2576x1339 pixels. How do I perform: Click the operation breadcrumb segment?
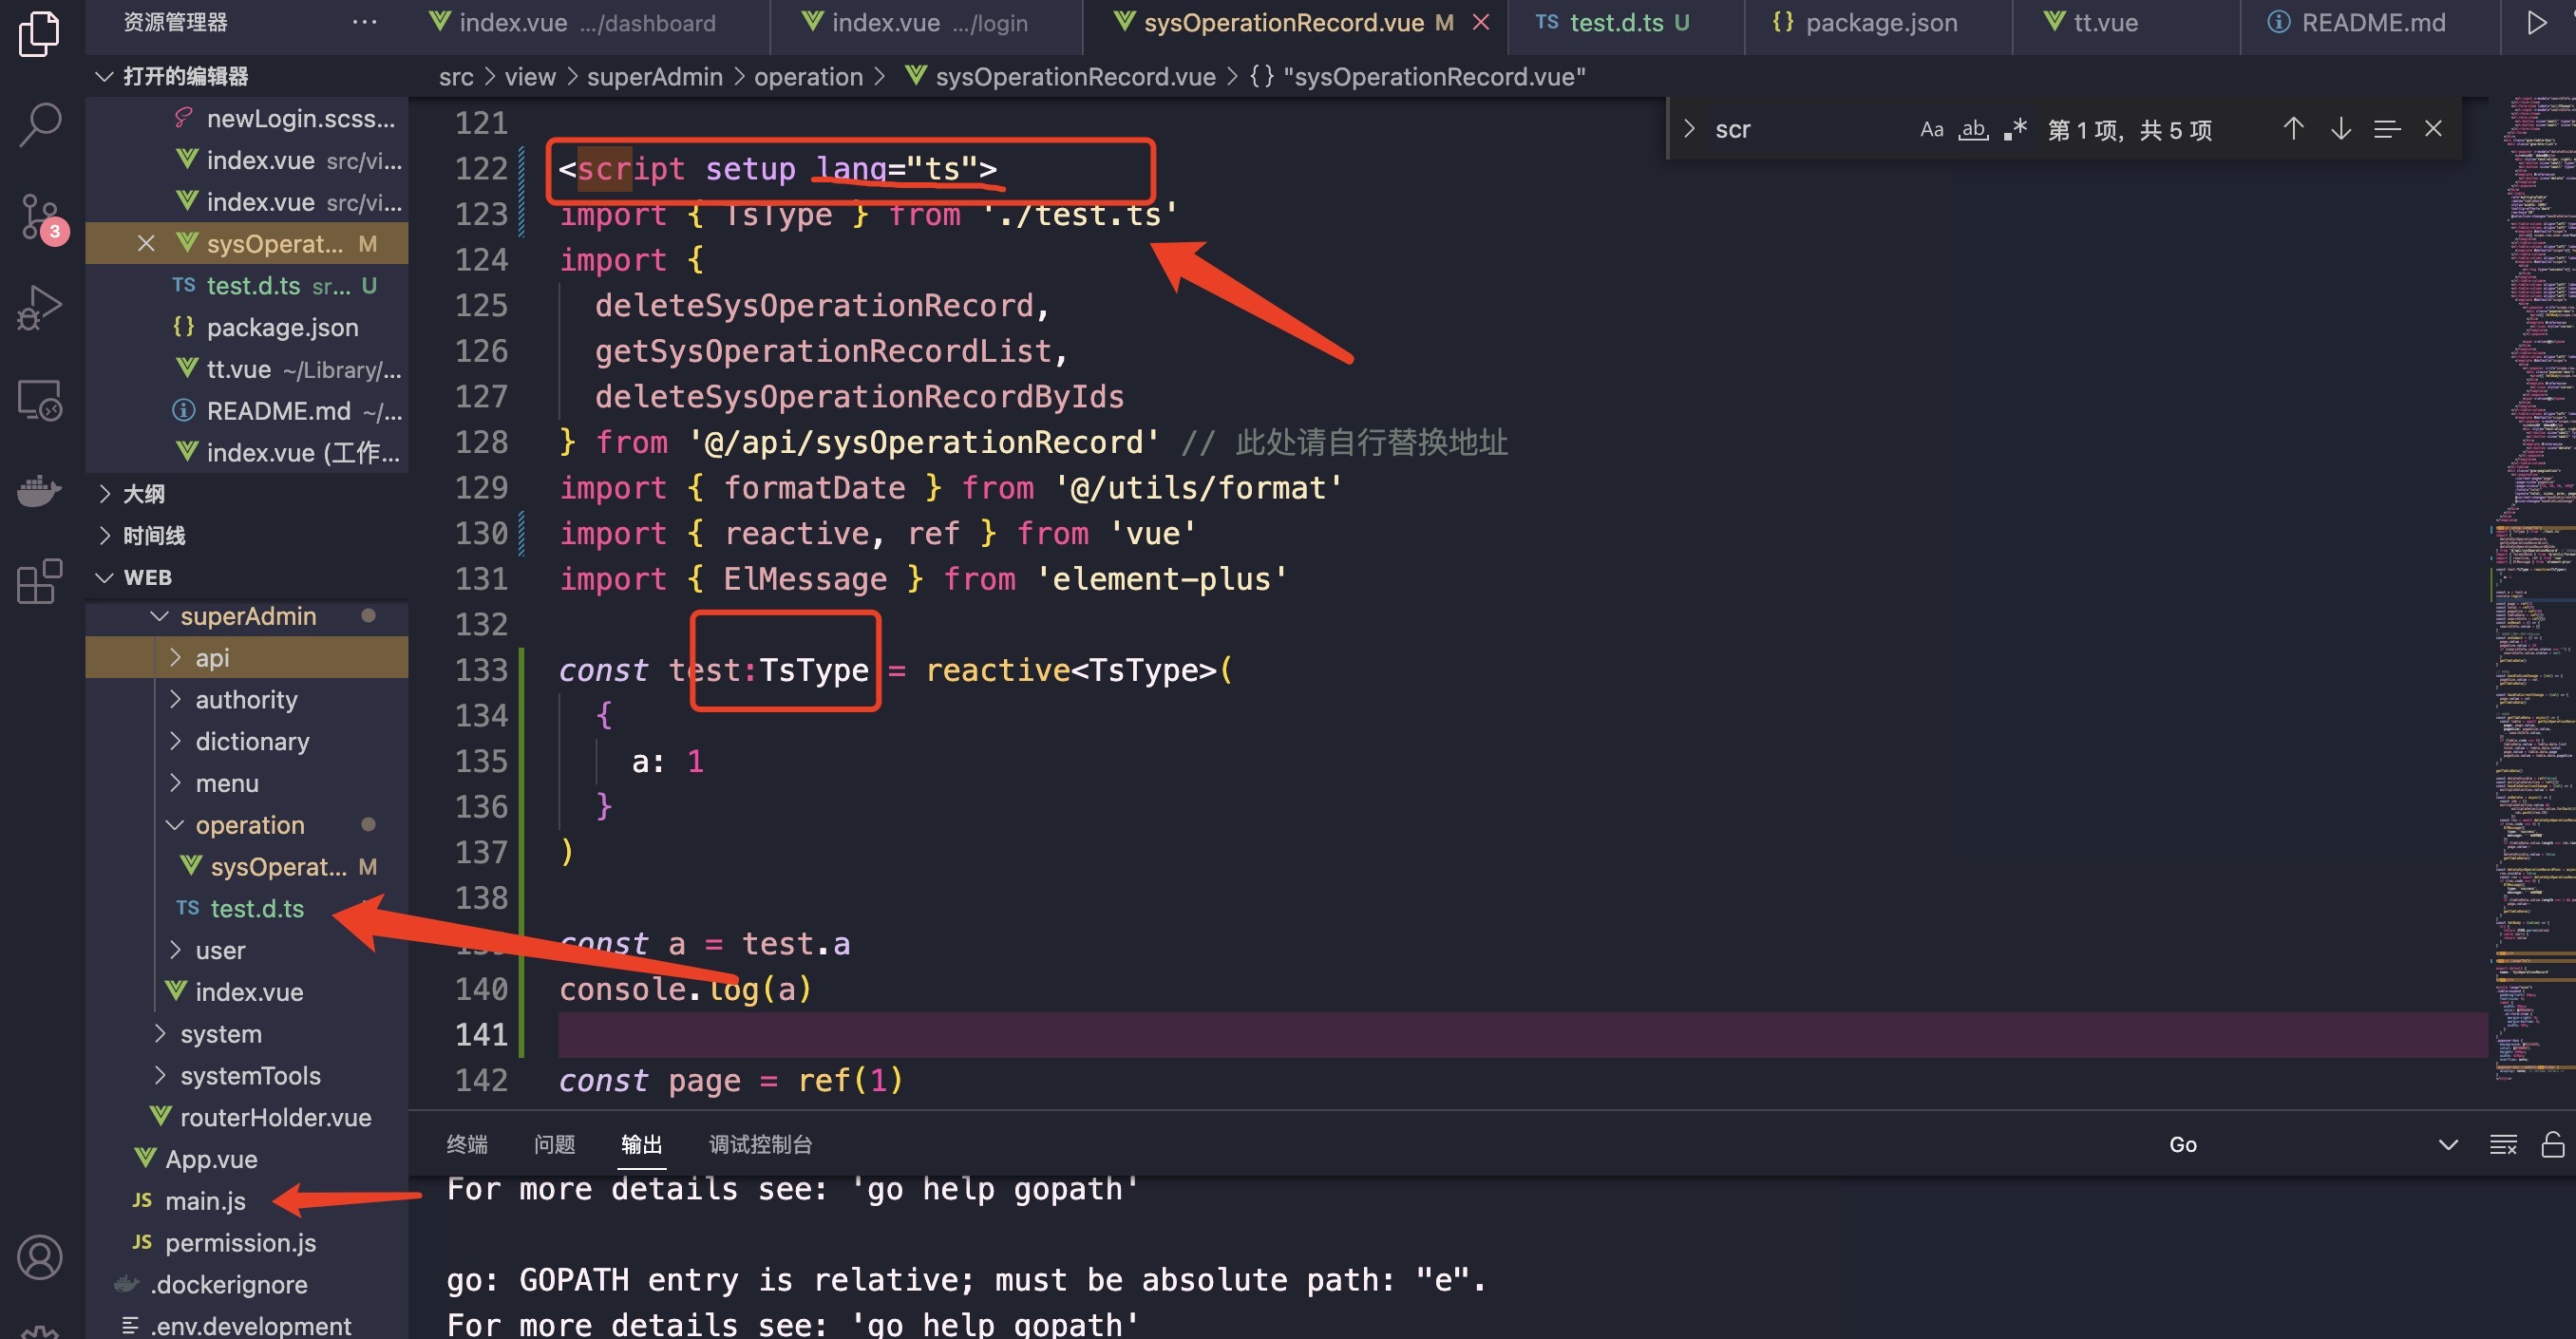[807, 77]
